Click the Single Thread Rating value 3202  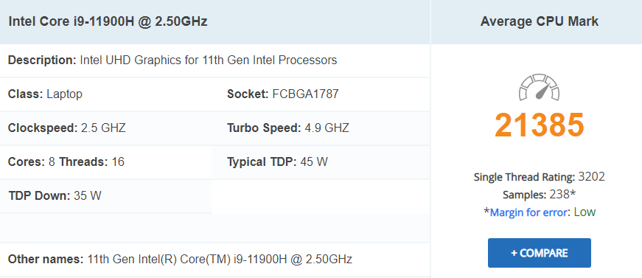coord(591,177)
